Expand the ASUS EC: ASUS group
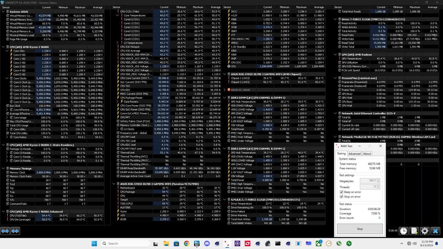This screenshot has height=249, width=443. 225,90
